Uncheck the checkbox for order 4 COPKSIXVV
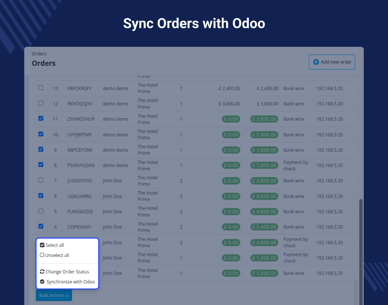 (x=41, y=226)
